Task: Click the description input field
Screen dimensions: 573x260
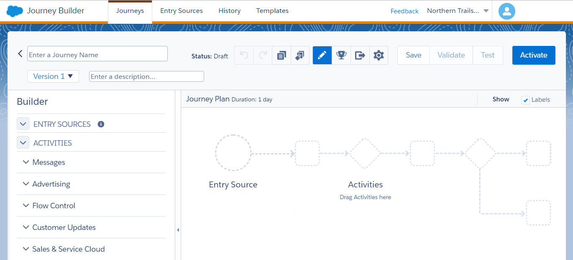Action: (146, 76)
